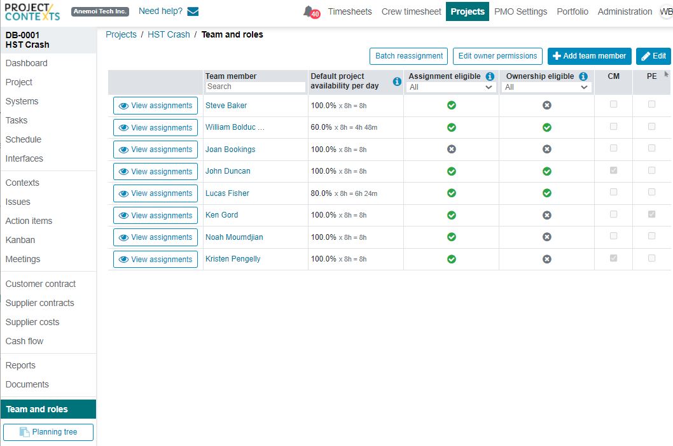
Task: Click the Team member search field
Action: 255,87
